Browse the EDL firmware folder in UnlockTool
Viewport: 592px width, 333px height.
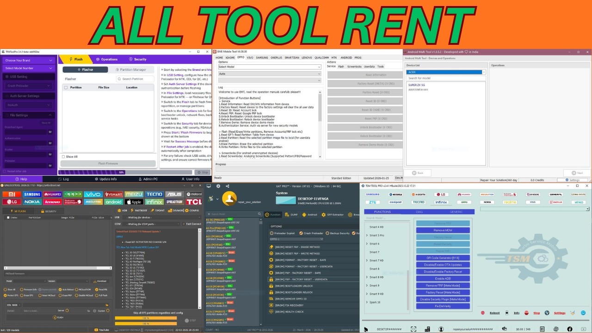tap(107, 305)
